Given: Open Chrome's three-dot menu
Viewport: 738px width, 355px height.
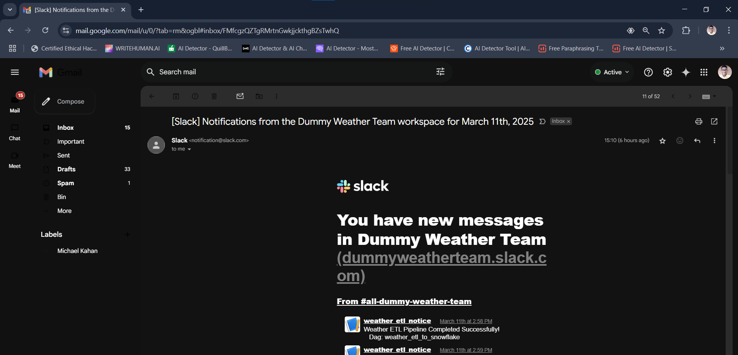Looking at the screenshot, I should tap(729, 30).
